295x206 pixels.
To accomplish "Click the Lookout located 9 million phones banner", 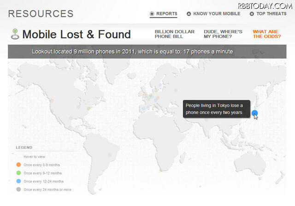I will pyautogui.click(x=147, y=52).
